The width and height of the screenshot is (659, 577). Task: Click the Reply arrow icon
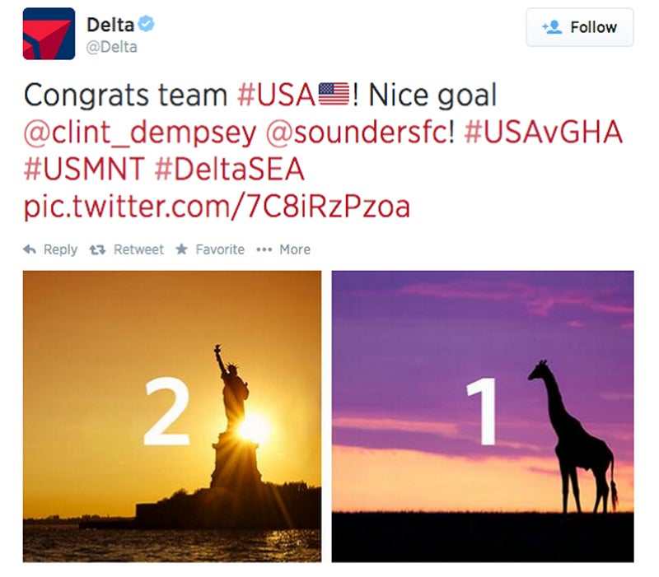point(30,249)
